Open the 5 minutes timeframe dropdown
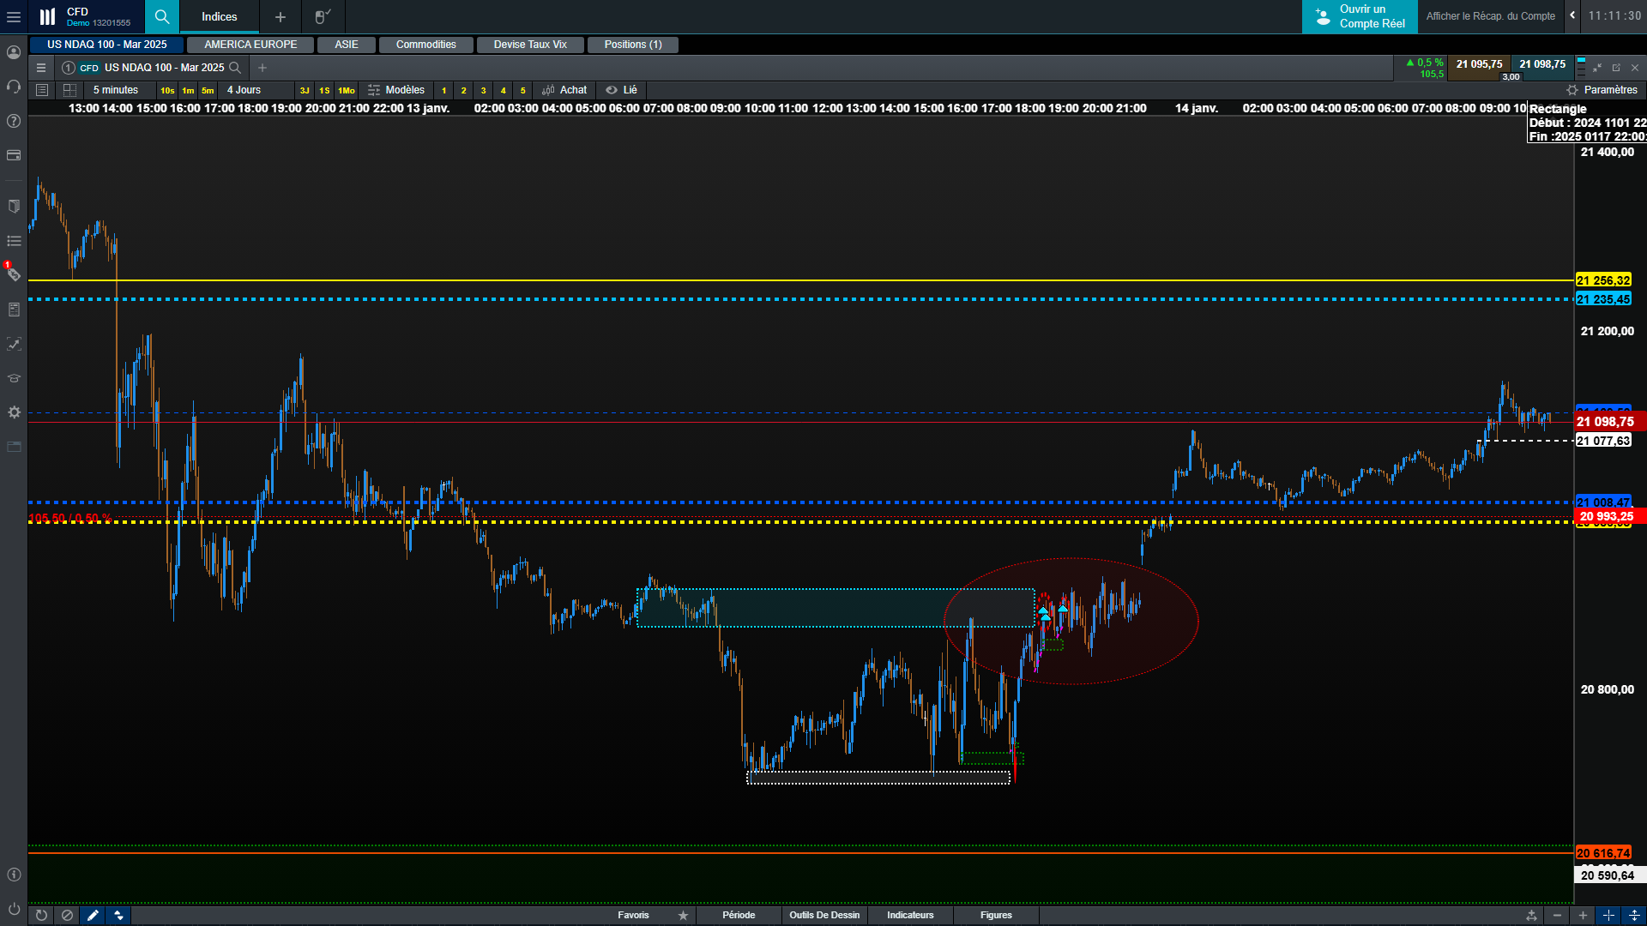 tap(116, 90)
